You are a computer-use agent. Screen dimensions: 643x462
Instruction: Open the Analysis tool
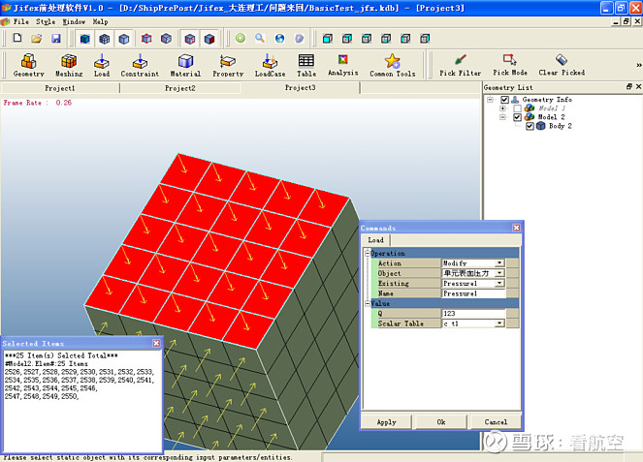pos(342,66)
